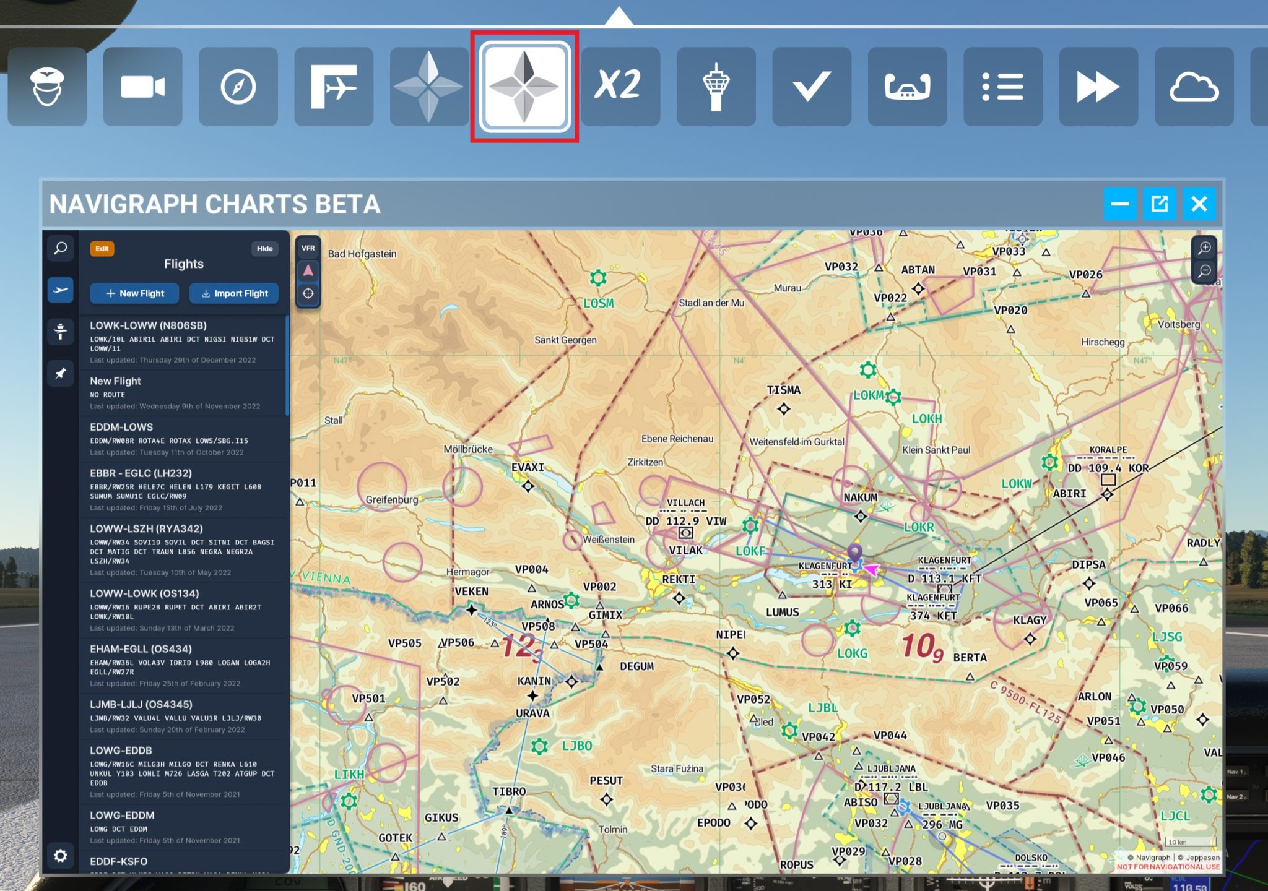
Task: Create a New Flight with the blue button
Action: [x=135, y=293]
